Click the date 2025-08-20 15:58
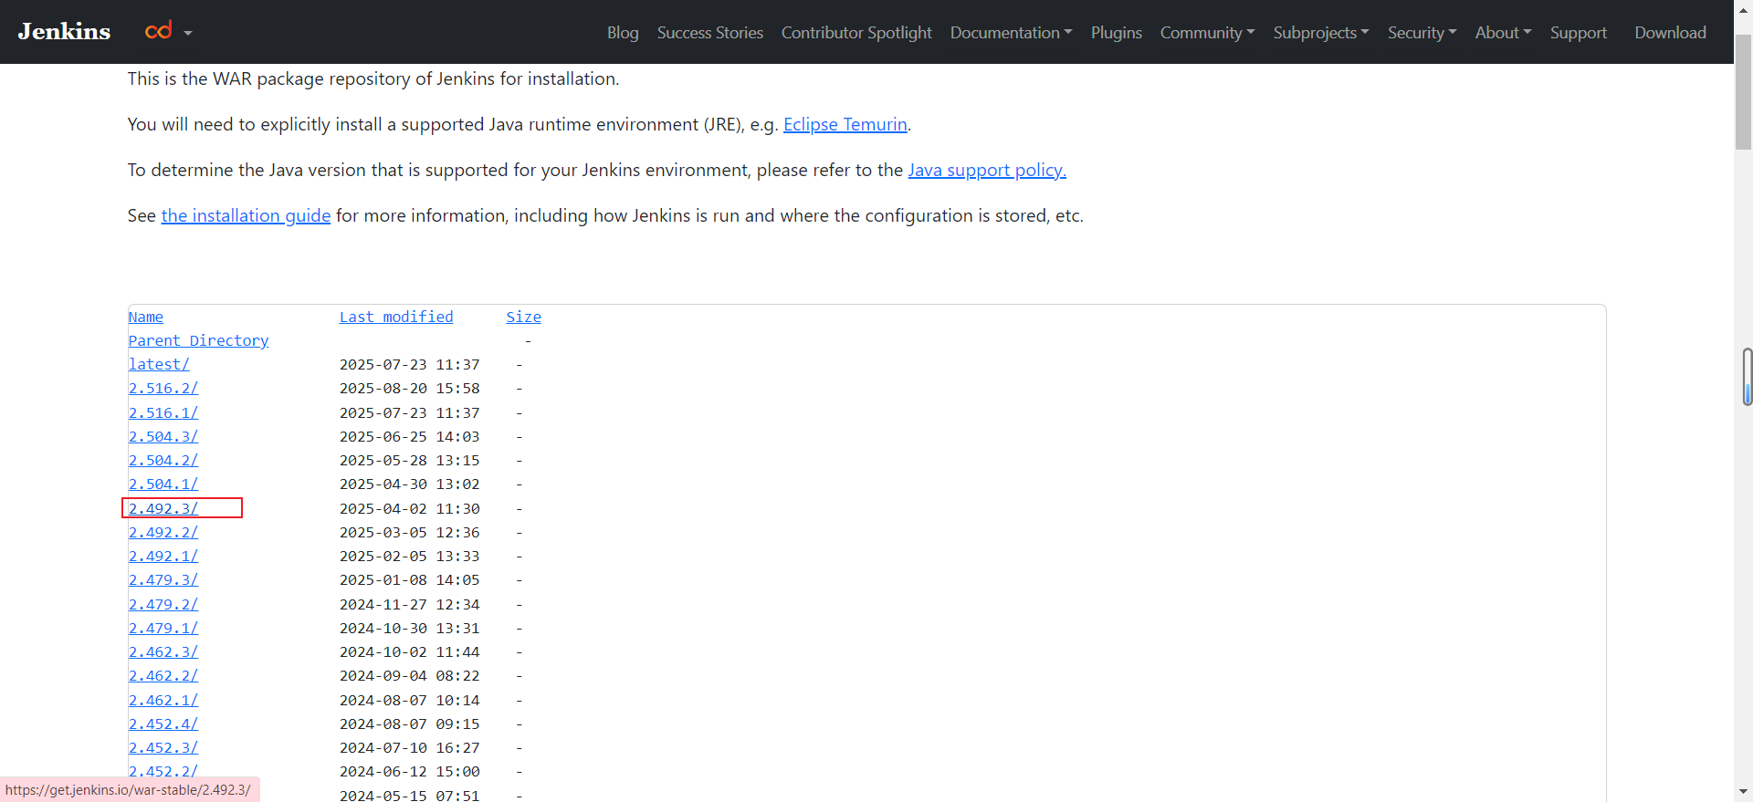Screen dimensions: 1753x802 (410, 388)
